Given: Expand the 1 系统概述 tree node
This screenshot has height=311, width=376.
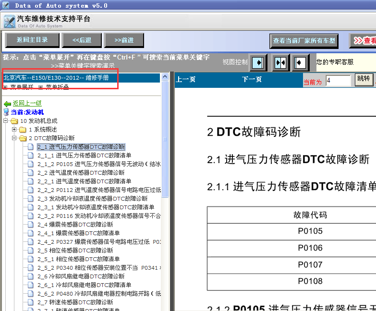Looking at the screenshot, I should [x=14, y=130].
